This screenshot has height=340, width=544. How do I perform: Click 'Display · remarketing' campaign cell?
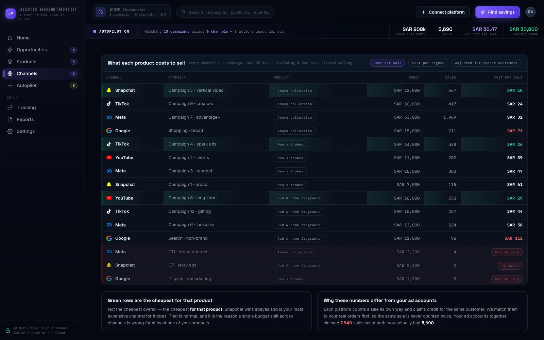(x=189, y=279)
